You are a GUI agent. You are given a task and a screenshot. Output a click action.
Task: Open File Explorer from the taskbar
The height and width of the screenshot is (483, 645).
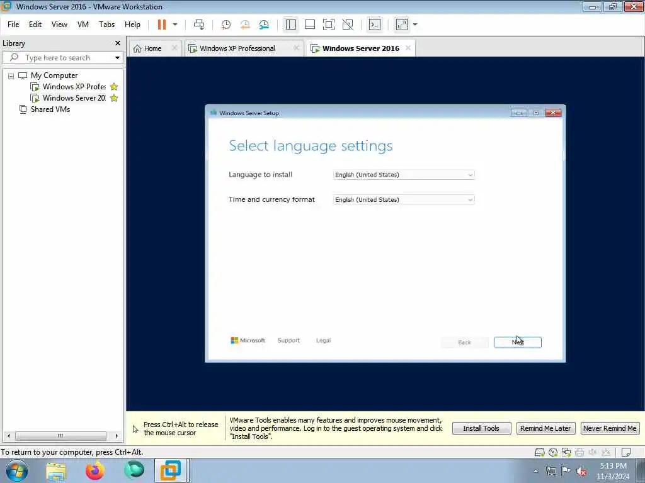56,470
